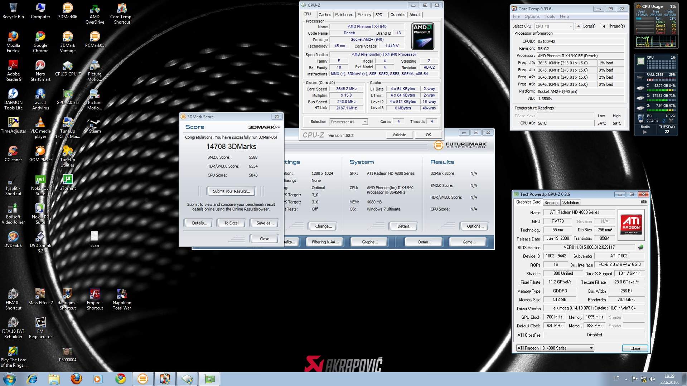Expand the Processor #1 selection dropdown
This screenshot has height=386, width=687.
[x=364, y=122]
